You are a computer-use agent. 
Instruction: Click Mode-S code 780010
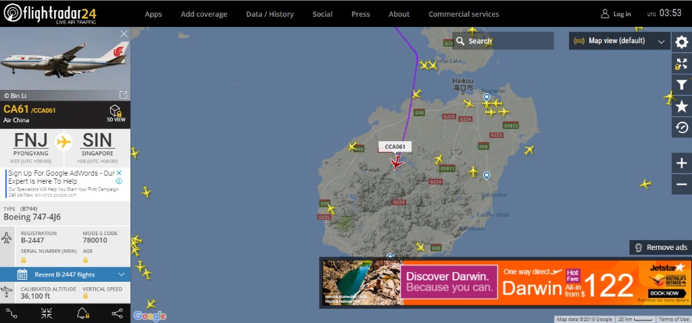(95, 241)
